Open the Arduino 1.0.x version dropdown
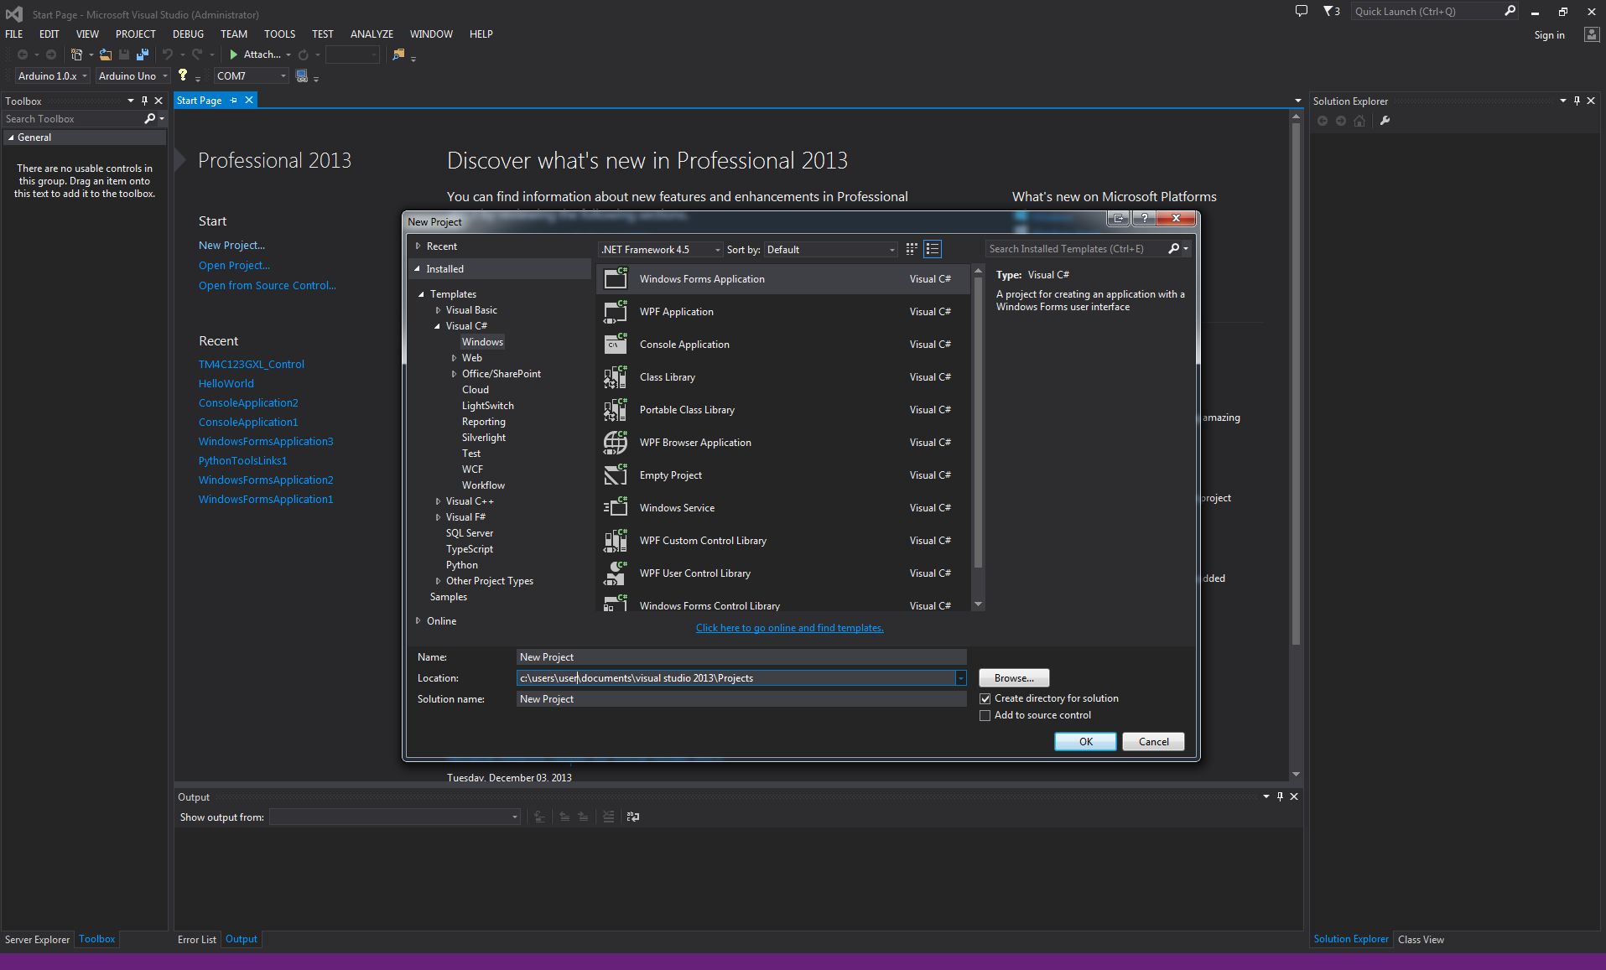 pos(53,76)
